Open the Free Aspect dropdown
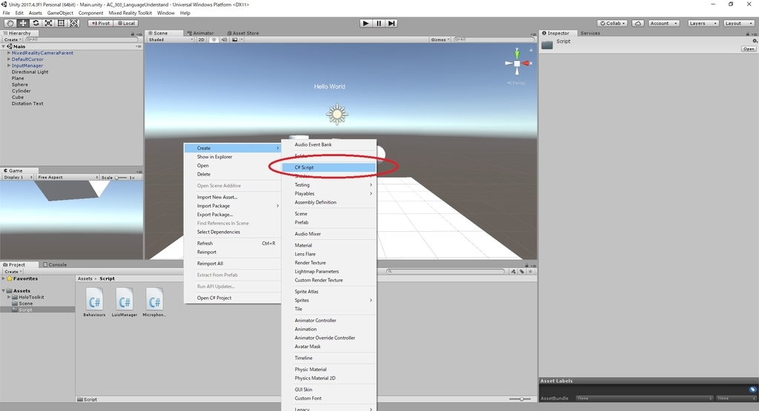 [x=67, y=178]
